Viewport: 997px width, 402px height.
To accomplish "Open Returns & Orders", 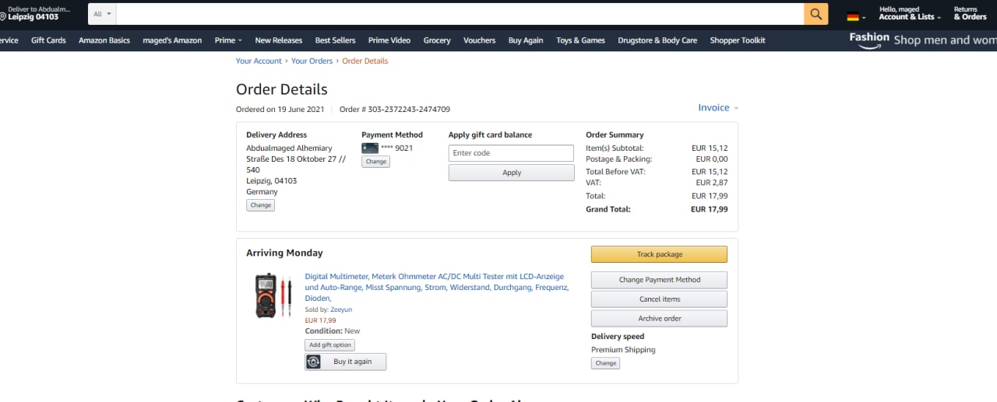I will 970,13.
